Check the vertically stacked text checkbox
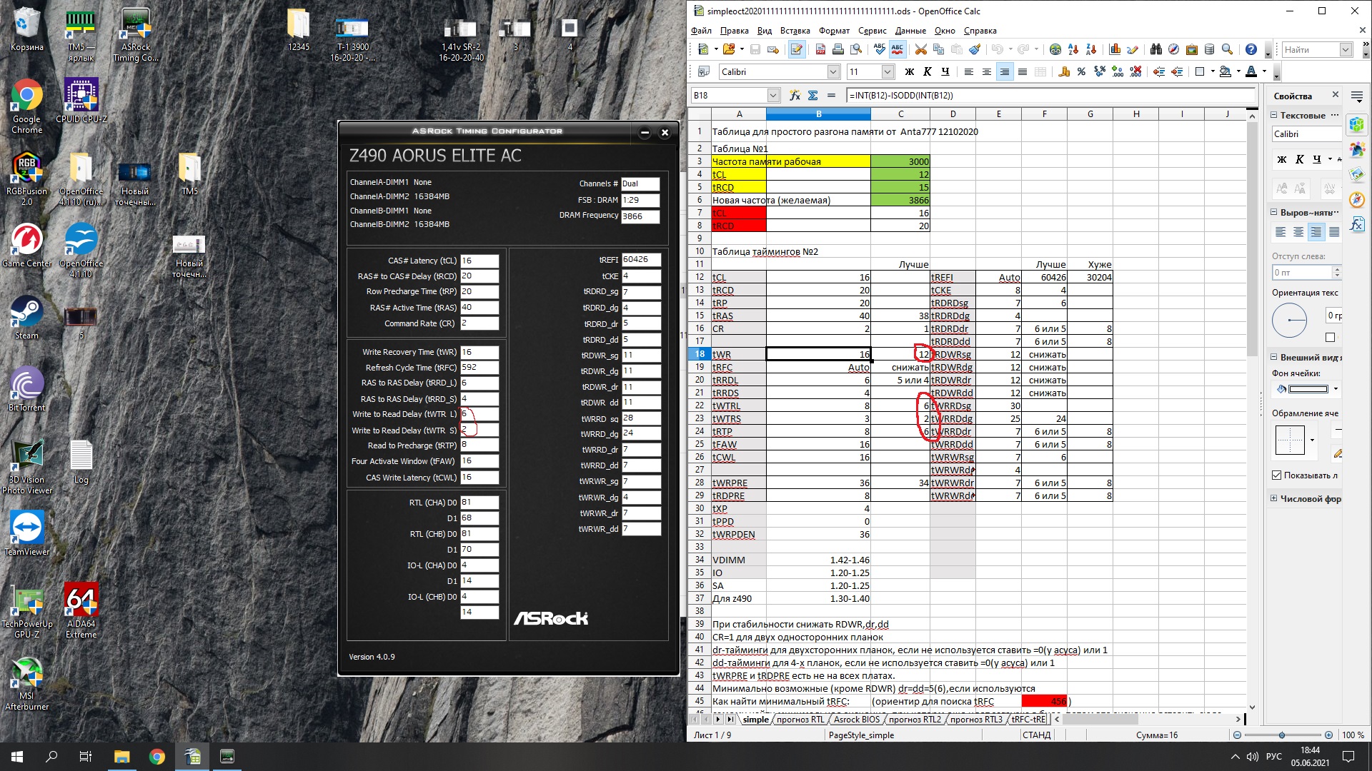The height and width of the screenshot is (771, 1372). [x=1330, y=337]
